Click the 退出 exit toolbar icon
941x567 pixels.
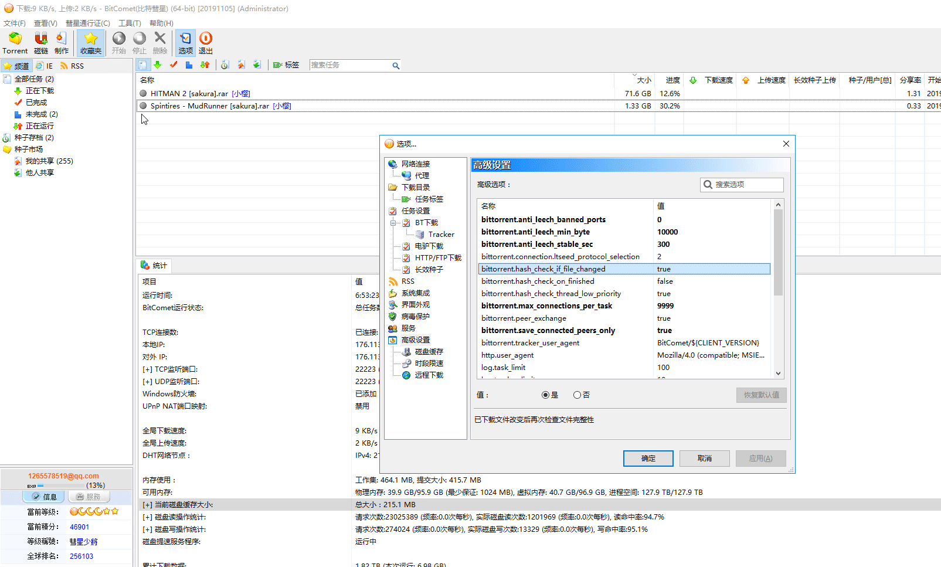point(206,43)
